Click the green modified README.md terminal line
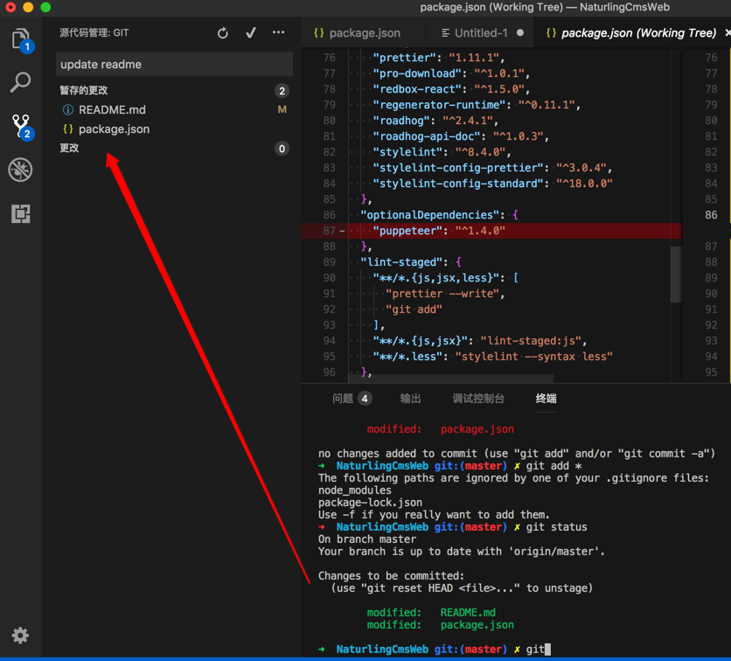 [431, 613]
